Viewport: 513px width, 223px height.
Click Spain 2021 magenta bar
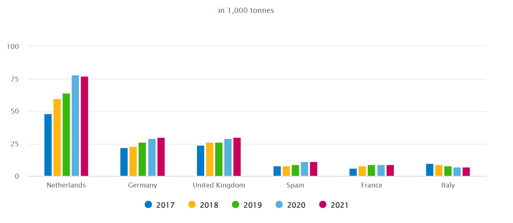[314, 169]
